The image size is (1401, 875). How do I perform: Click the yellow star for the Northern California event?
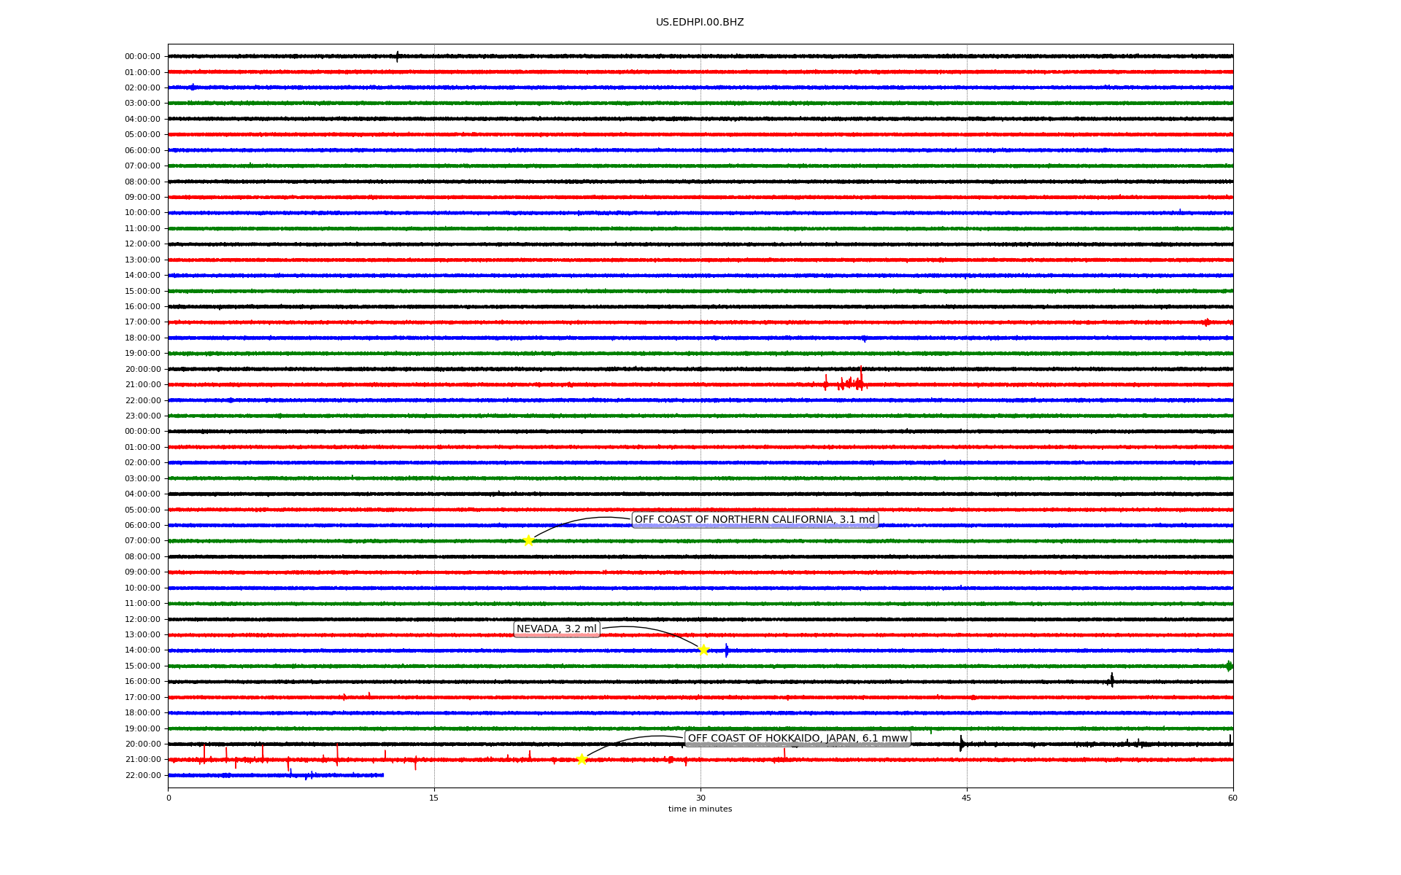pyautogui.click(x=528, y=541)
